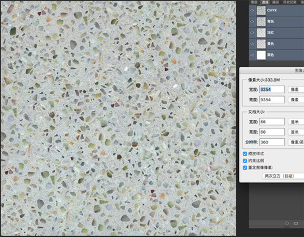Open the 两次立方（自动） resample method dropdown
Viewport: 304px width, 237px height.
[x=283, y=176]
